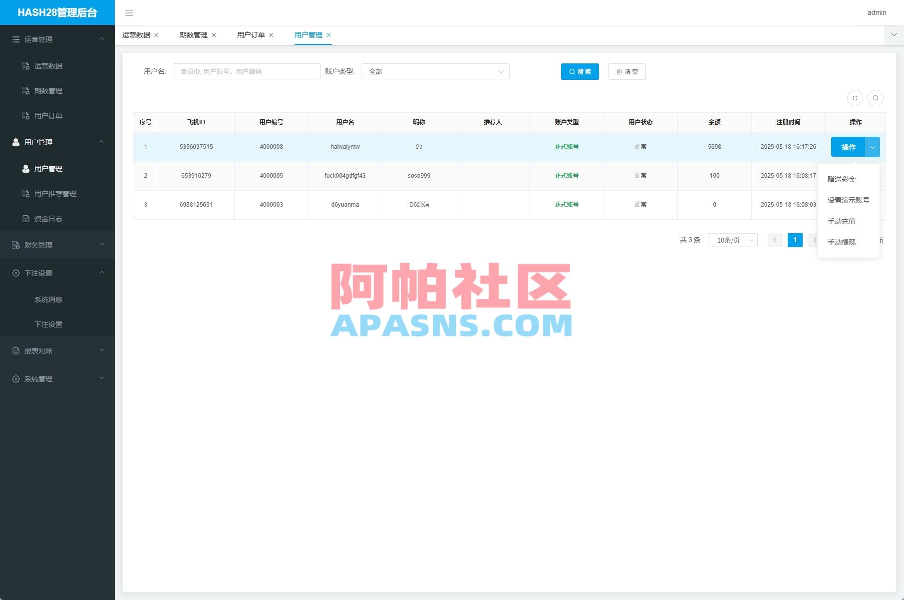The height and width of the screenshot is (600, 904).
Task: Click the 搜索 search button
Action: 580,71
